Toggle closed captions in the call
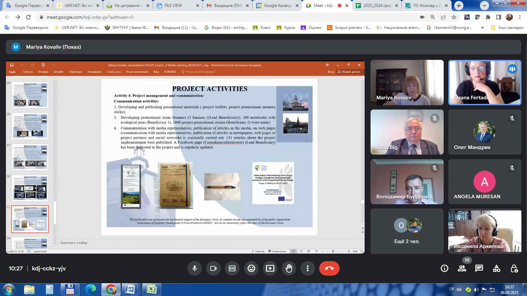This screenshot has height=296, width=527. [x=232, y=268]
